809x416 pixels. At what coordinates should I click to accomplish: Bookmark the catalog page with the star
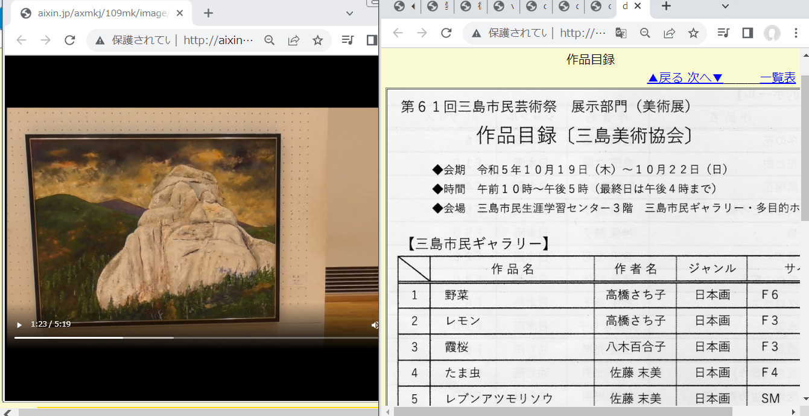pos(693,33)
